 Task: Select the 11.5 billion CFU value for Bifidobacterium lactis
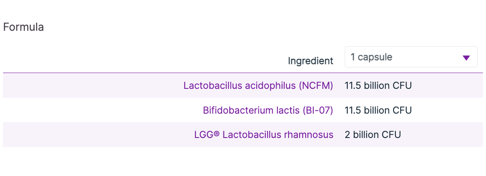click(x=378, y=110)
